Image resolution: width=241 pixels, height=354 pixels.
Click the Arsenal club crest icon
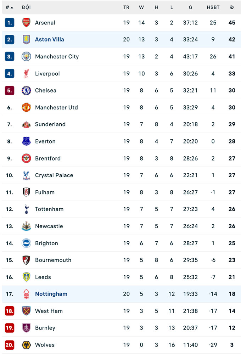point(26,23)
